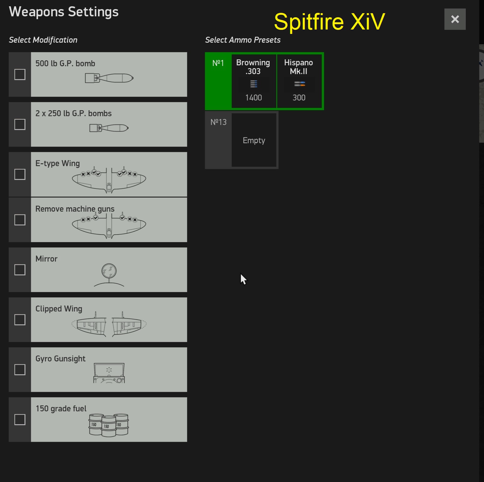Click the Gyro Gunsight illustration
The width and height of the screenshot is (484, 482).
[x=109, y=373]
